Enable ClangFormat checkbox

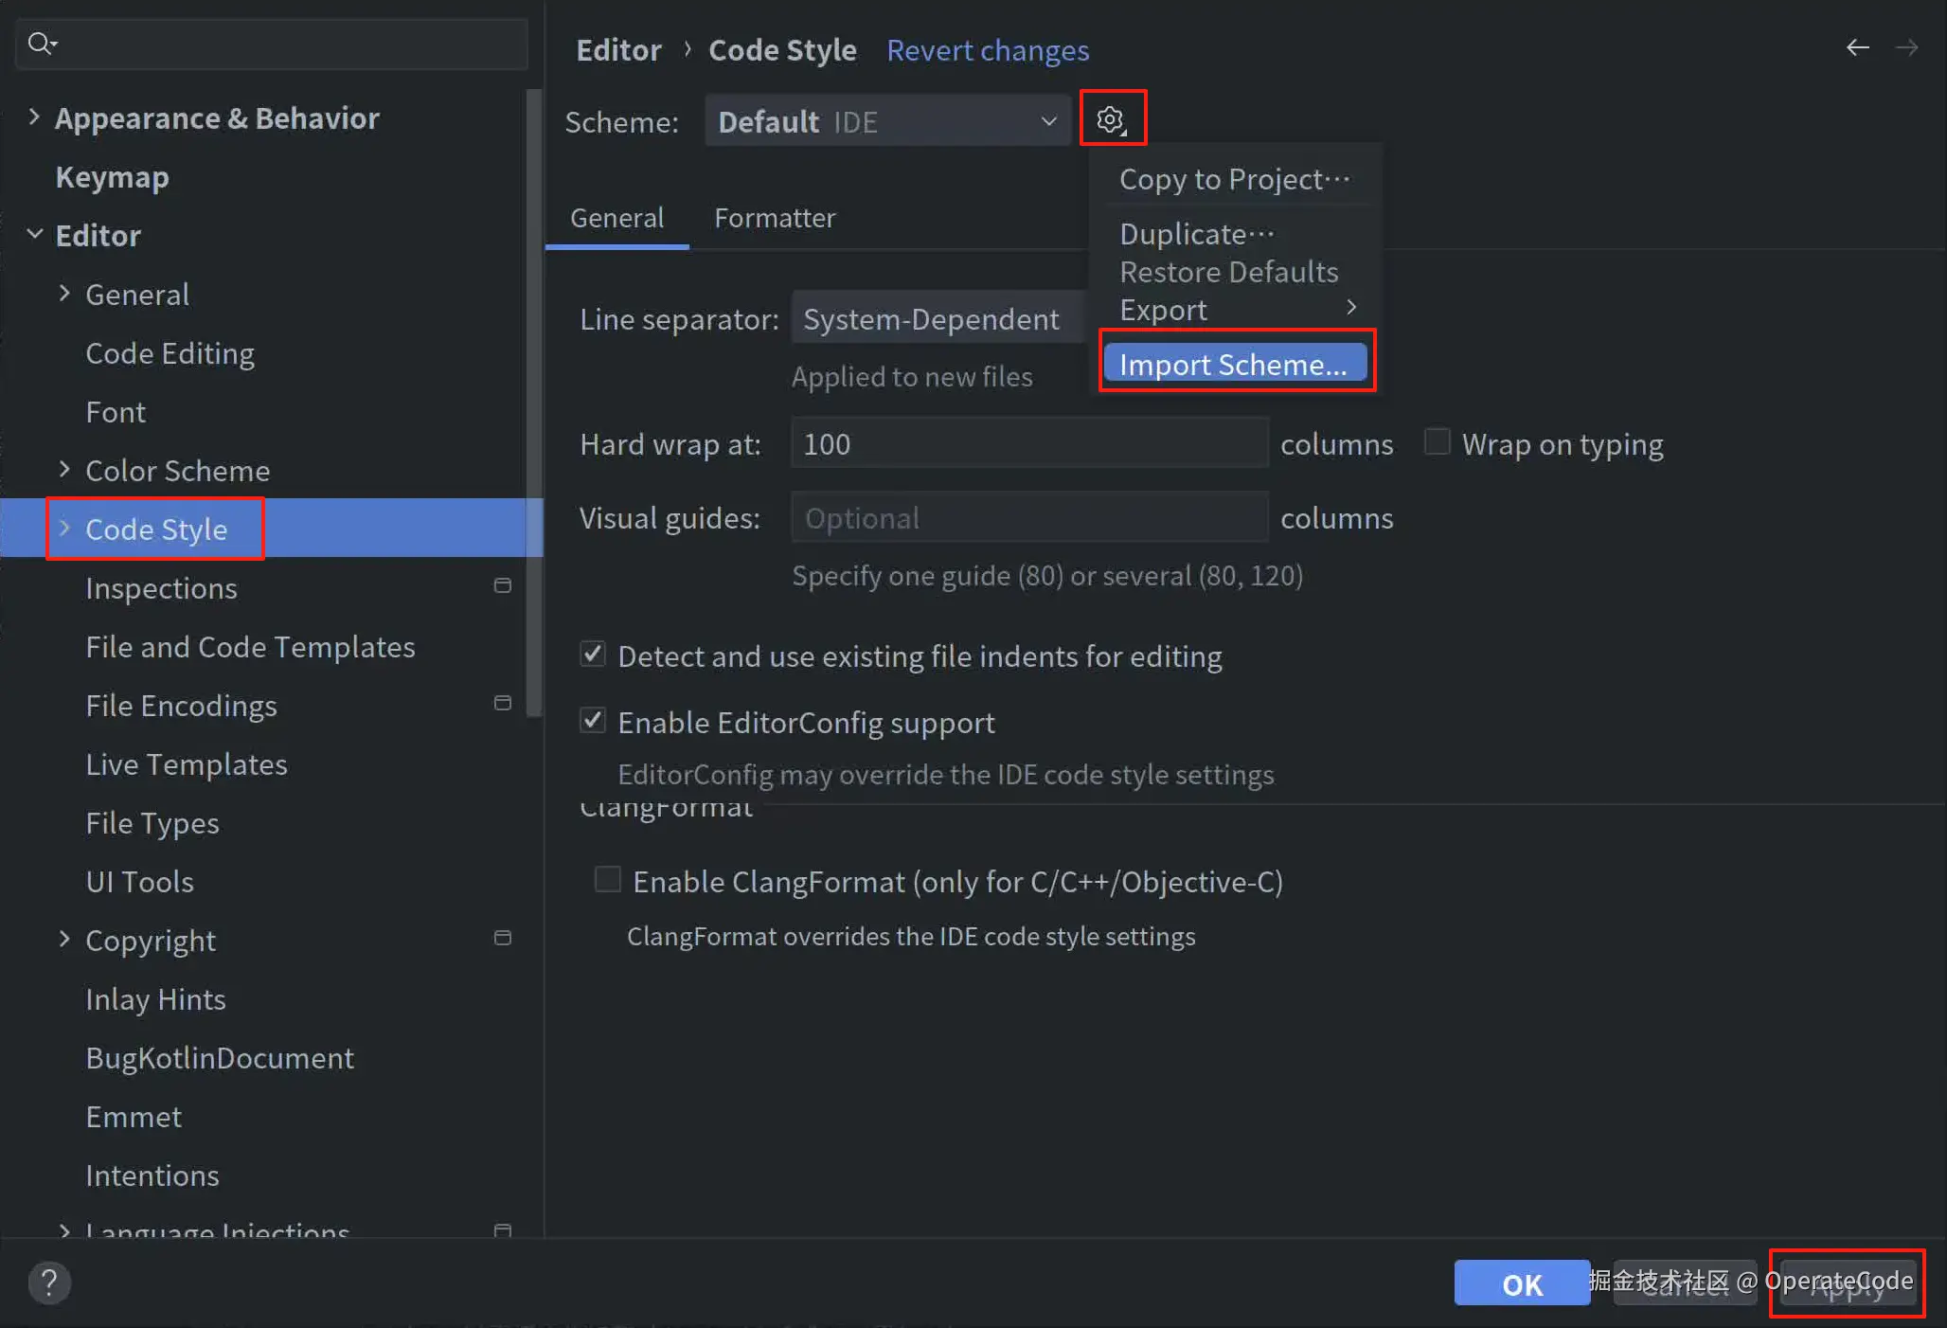(607, 880)
